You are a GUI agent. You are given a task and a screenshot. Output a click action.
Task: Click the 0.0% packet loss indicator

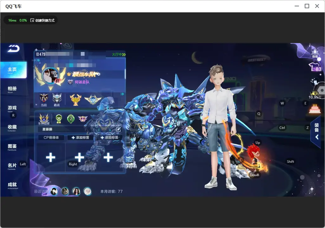(23, 20)
